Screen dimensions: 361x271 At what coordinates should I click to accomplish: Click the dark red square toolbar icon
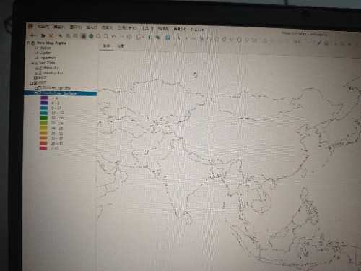click(83, 36)
